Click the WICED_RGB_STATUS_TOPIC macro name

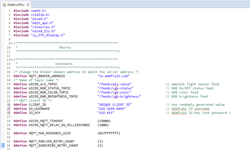[x=50, y=88]
